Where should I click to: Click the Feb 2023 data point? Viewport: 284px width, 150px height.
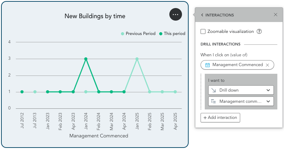coord(60,92)
